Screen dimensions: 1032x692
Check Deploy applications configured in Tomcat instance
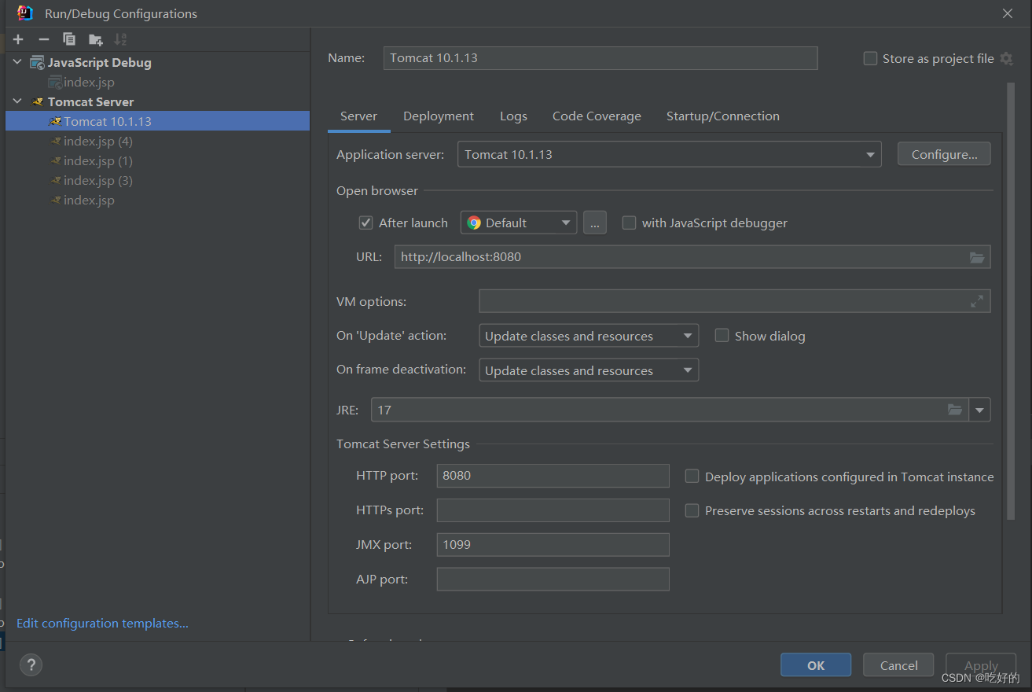click(x=692, y=477)
